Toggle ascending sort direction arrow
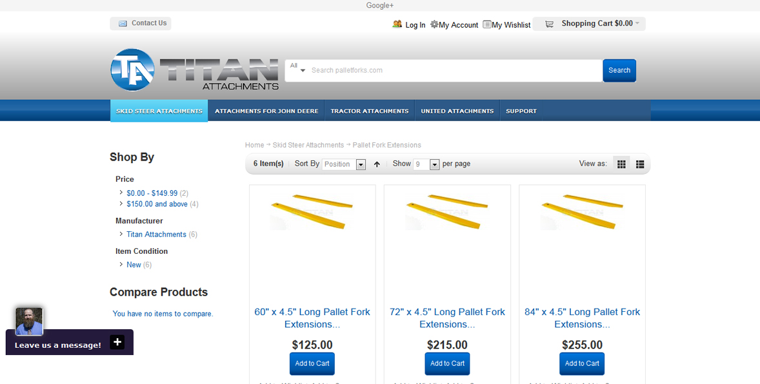The width and height of the screenshot is (760, 384). [x=377, y=165]
